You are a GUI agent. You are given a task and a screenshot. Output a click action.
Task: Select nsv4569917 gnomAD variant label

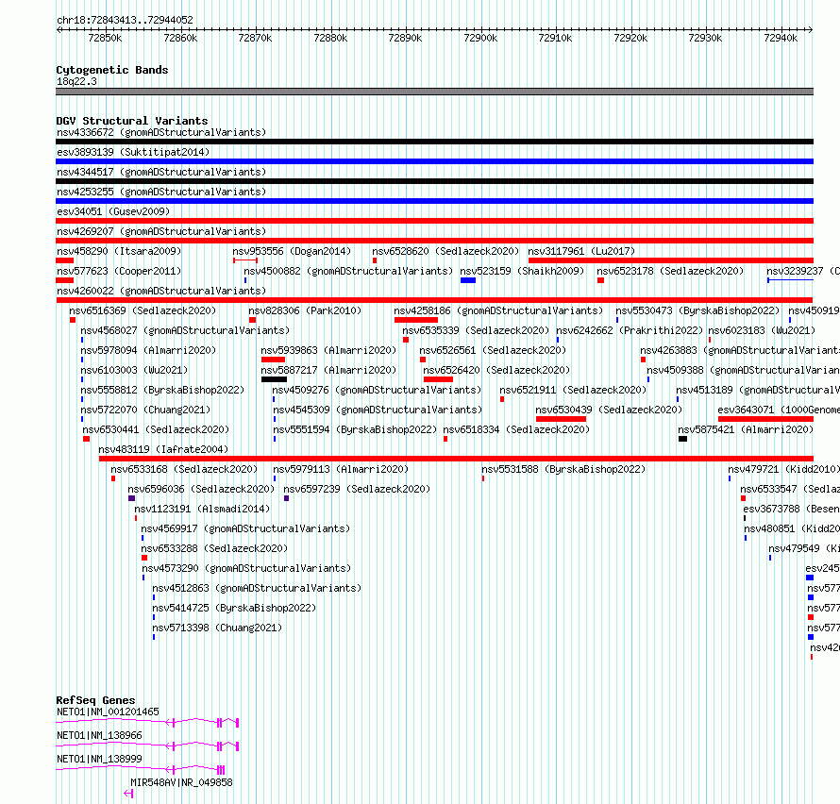(245, 528)
